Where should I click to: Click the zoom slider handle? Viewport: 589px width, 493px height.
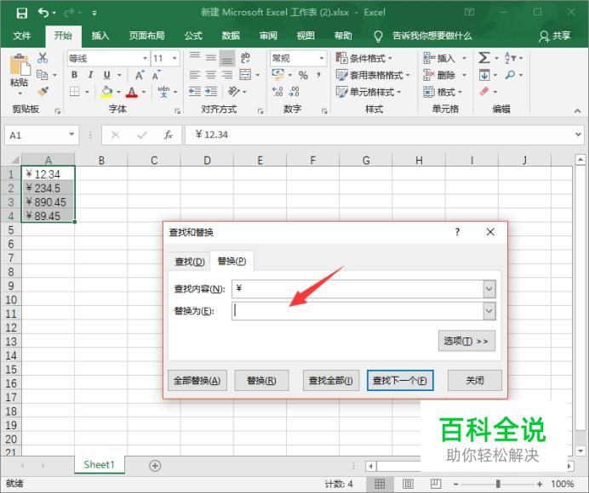[x=498, y=484]
